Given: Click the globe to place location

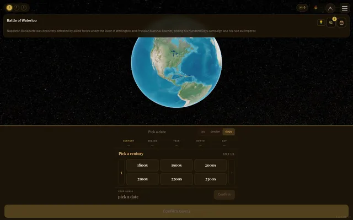Looking at the screenshot, I should (x=176, y=72).
